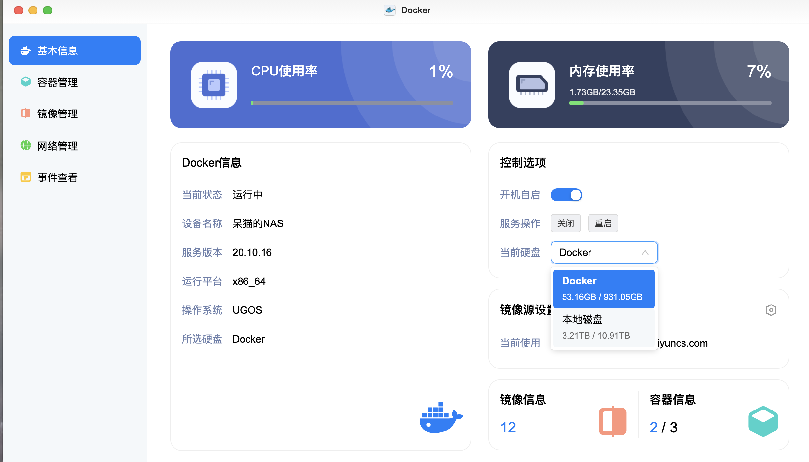This screenshot has height=462, width=809.
Task: Open the 容器管理 sidebar entry
Action: pyautogui.click(x=58, y=82)
